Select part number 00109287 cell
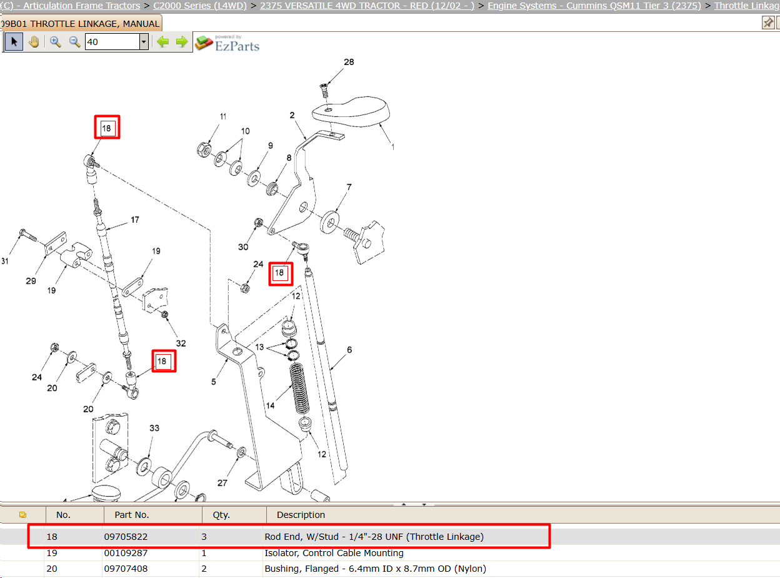The width and height of the screenshot is (780, 578). coord(126,553)
